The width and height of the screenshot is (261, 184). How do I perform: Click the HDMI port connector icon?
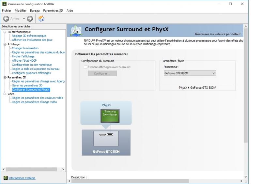tap(102, 134)
